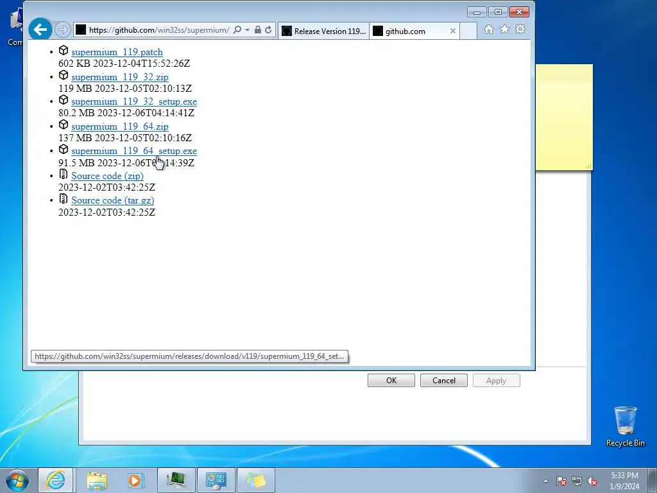Refresh the page with reload icon
This screenshot has height=493, width=657.
[x=268, y=30]
